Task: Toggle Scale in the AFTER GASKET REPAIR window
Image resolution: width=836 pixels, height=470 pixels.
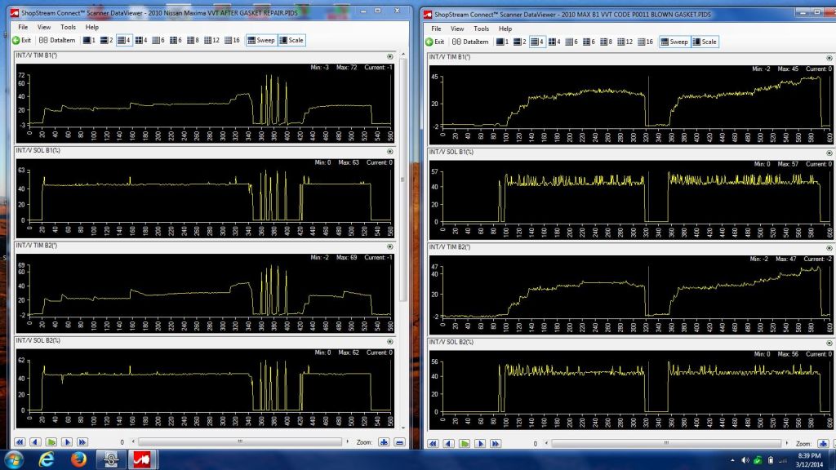Action: click(x=291, y=40)
